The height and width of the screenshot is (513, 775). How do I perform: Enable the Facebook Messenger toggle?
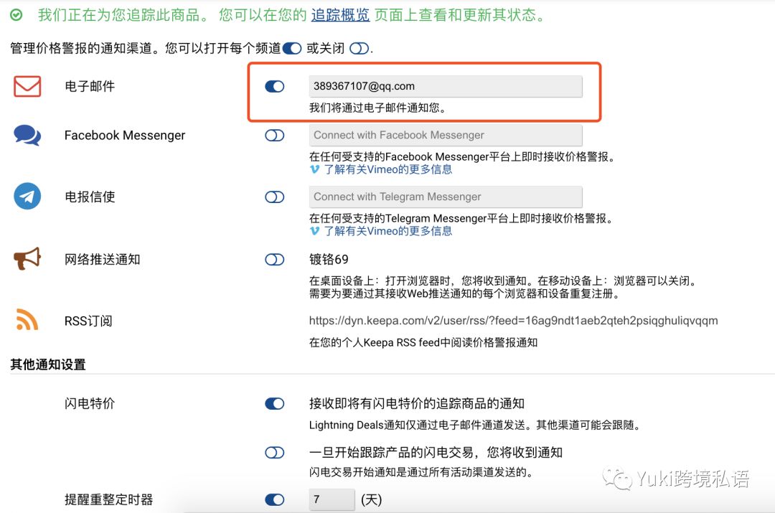click(274, 135)
